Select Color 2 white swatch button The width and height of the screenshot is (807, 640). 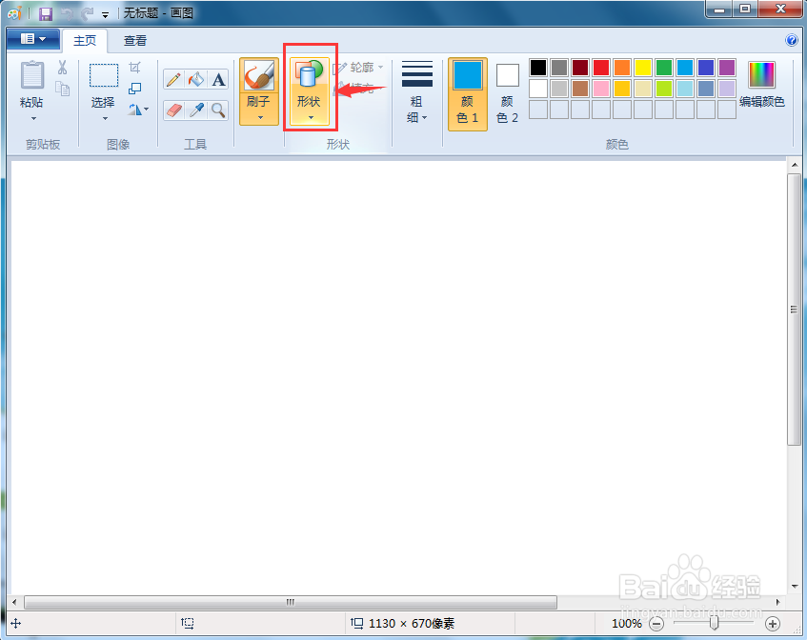(508, 75)
